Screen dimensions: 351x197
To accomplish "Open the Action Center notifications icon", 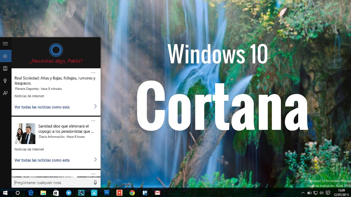I will (328, 193).
